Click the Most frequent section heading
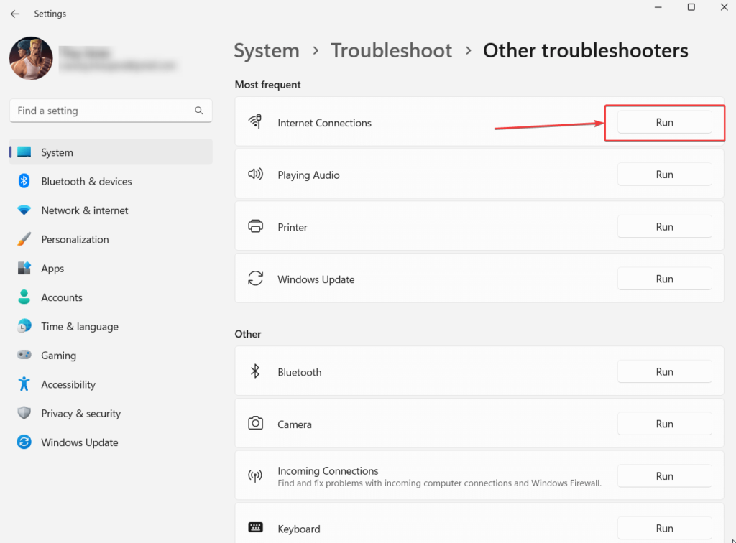This screenshot has width=736, height=543. pyautogui.click(x=267, y=85)
